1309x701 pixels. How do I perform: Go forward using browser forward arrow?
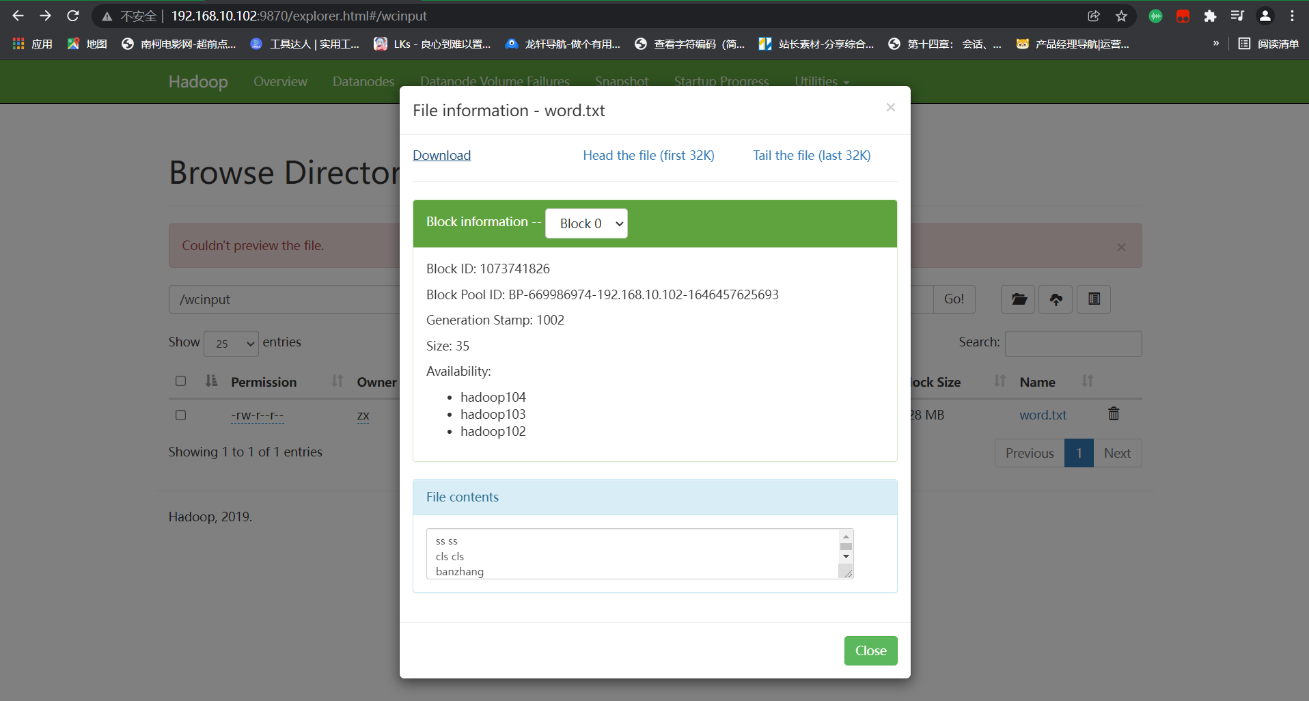point(45,16)
